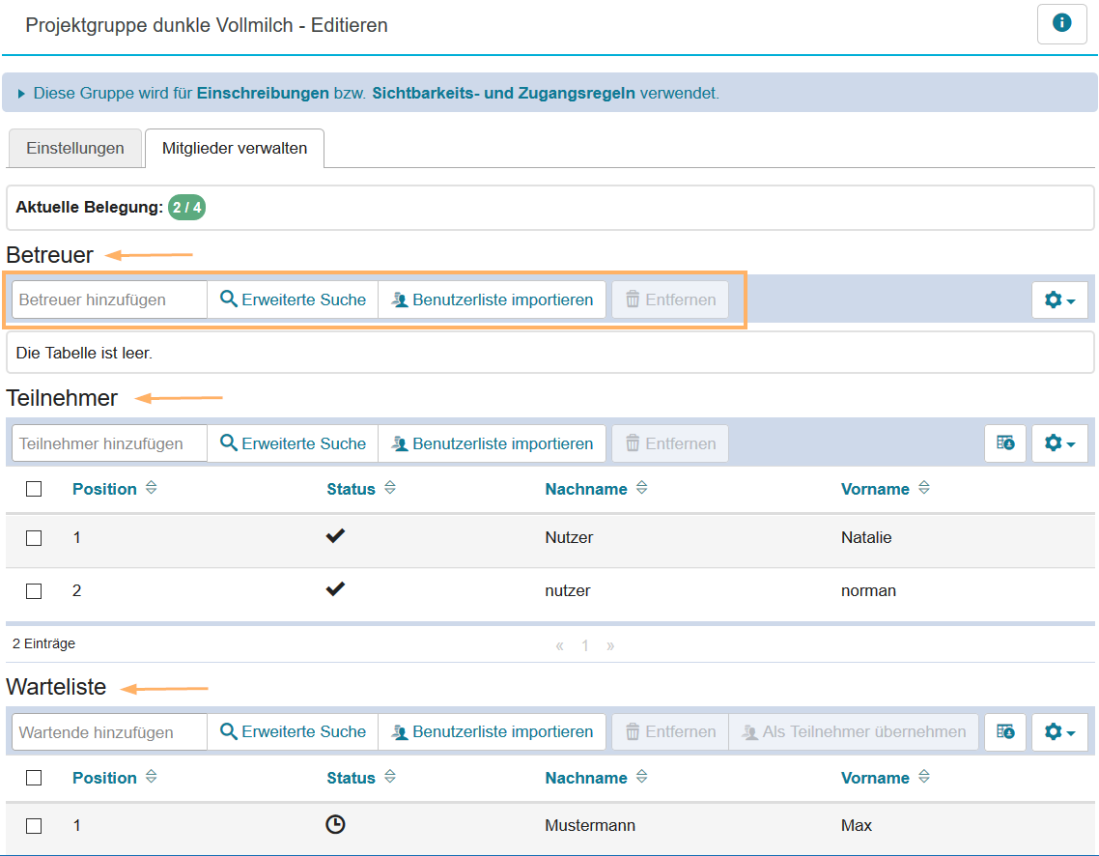
Task: Tick checkbox for waiting Max Mustermann
Action: pos(34,826)
